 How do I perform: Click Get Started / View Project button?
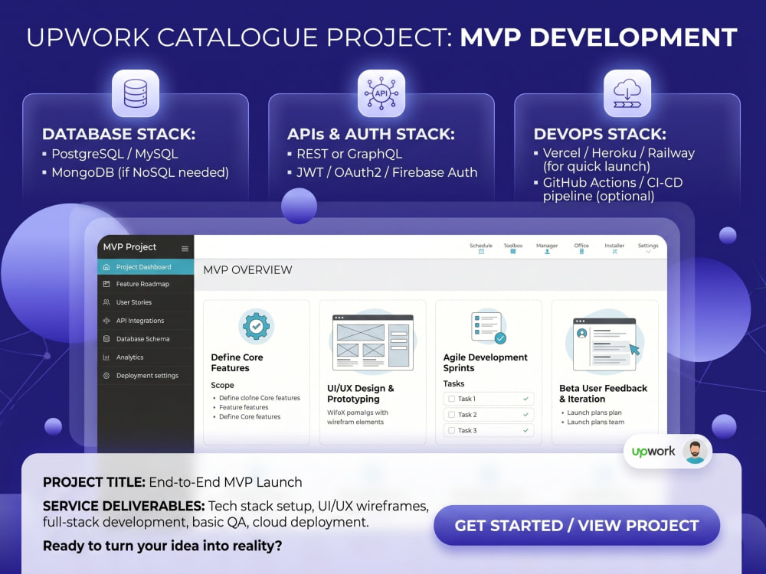577,525
